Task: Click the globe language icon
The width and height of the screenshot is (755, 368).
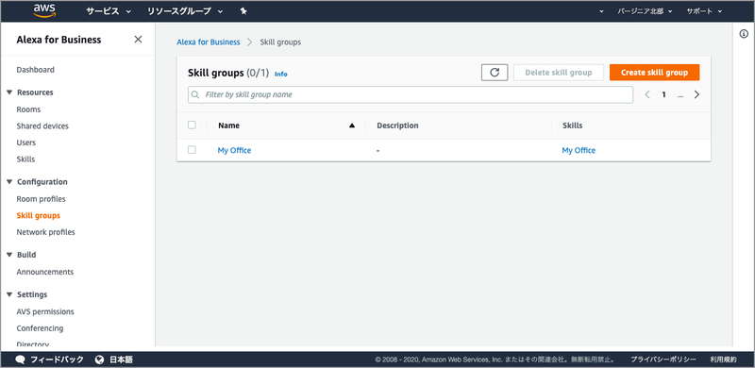Action: tap(100, 360)
